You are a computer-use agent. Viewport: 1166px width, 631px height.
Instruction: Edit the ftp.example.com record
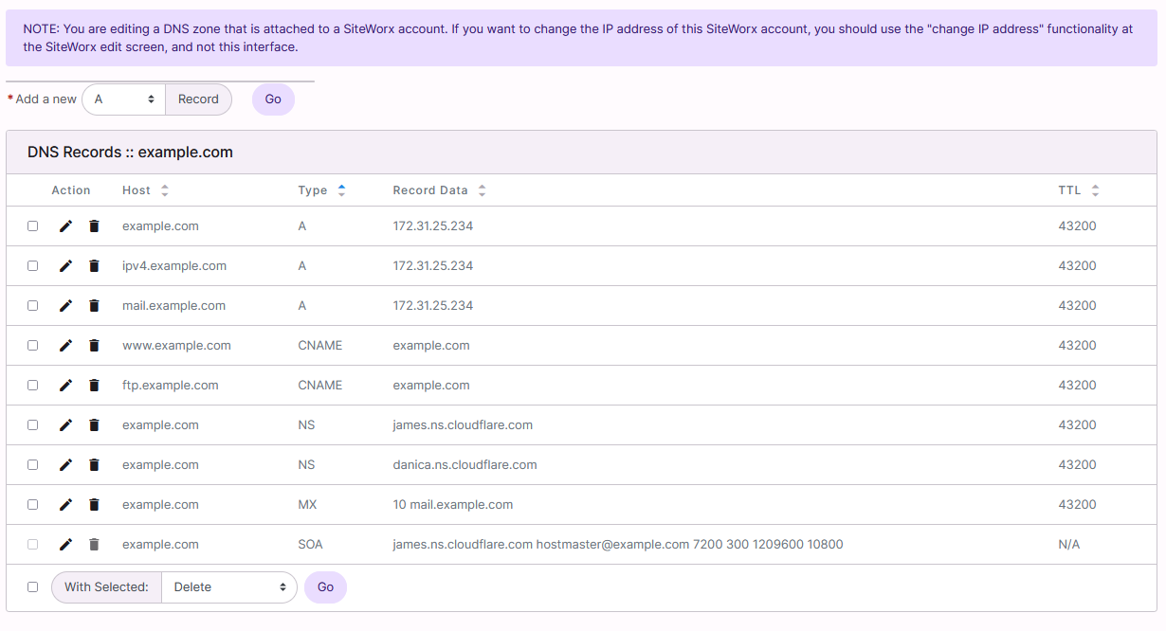(64, 385)
